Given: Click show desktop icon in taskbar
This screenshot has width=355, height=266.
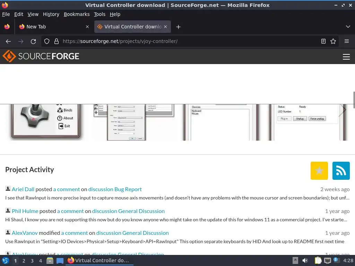Looking at the screenshot, I should coord(60,261).
